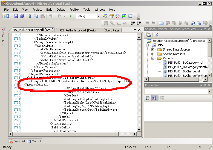Collapse the Reports folder node
Viewport: 213px width, 150px height.
153,58
